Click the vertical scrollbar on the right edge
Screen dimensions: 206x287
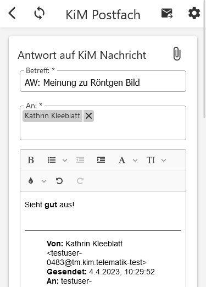204,59
